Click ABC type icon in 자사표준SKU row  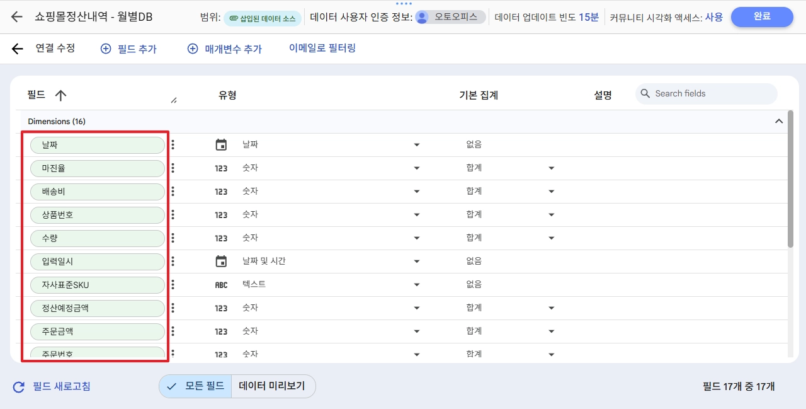pyautogui.click(x=221, y=285)
